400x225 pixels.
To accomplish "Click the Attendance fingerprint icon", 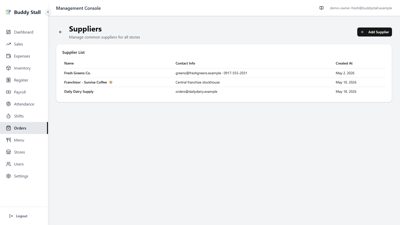I will click(x=8, y=104).
